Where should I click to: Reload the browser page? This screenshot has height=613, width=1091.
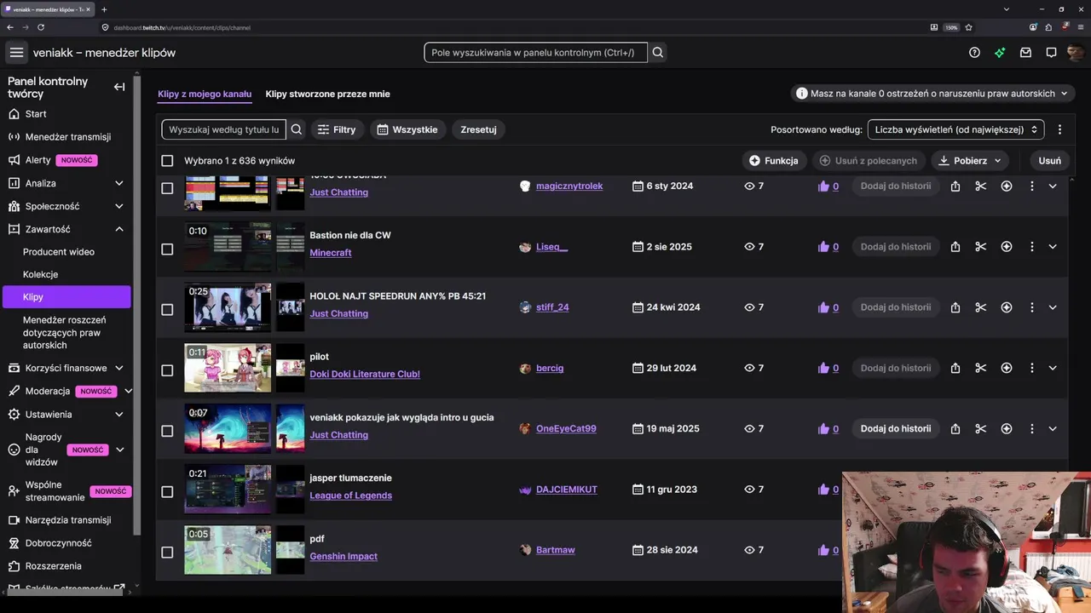coord(41,27)
